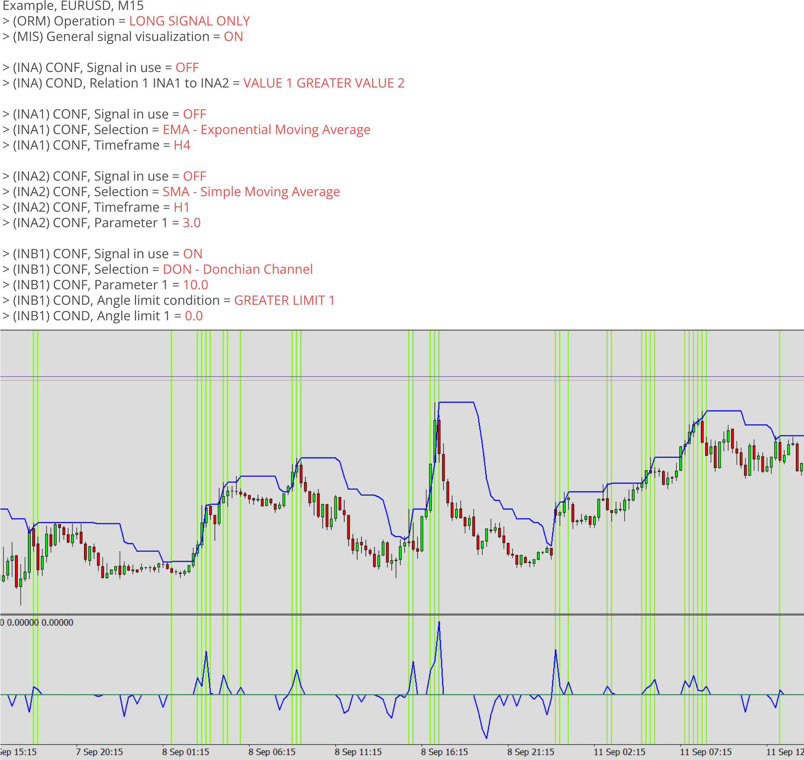Click the '8 Sep 16:15' time axis label
Screen dimensions: 804x760
[444, 752]
